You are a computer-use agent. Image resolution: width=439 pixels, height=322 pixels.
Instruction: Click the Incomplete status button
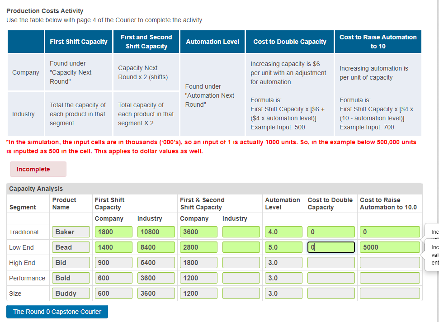click(x=38, y=169)
